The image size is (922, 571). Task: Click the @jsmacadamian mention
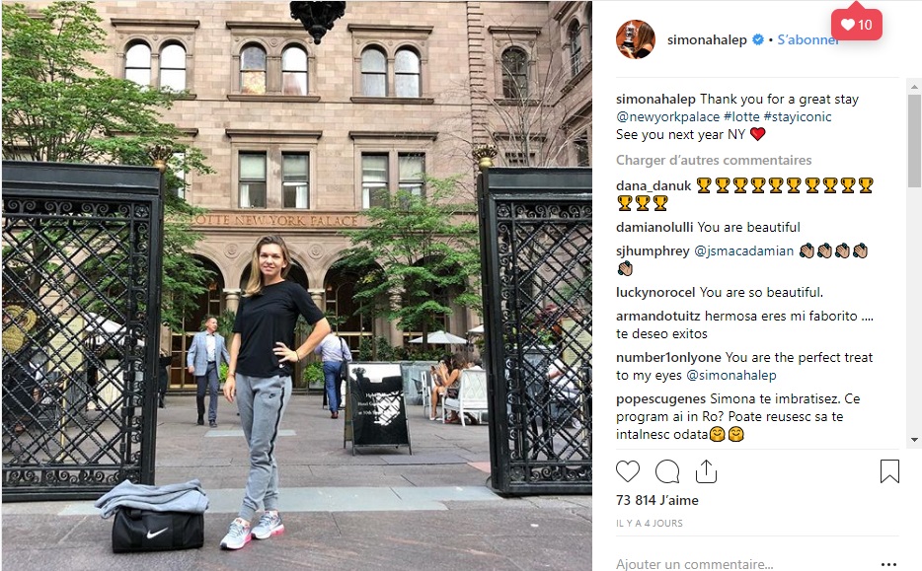click(x=744, y=250)
